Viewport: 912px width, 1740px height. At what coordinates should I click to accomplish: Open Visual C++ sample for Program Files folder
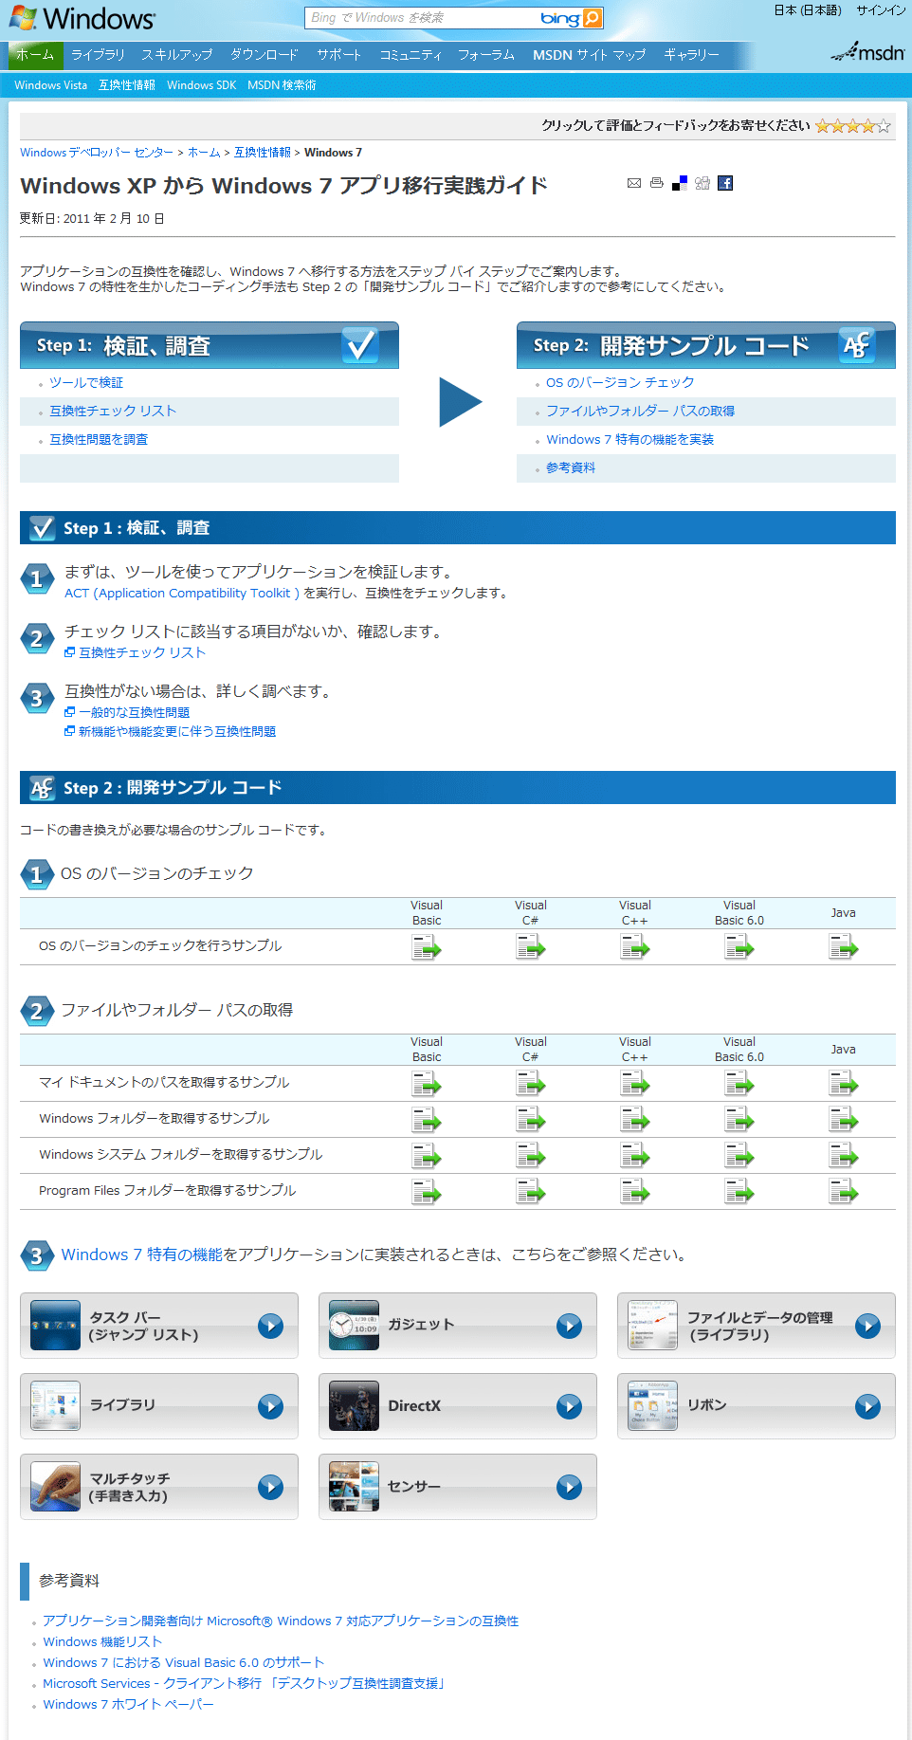point(635,1191)
